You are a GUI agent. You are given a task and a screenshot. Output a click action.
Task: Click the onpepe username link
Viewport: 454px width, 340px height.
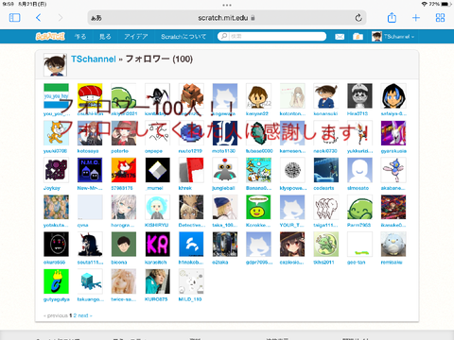[153, 151]
